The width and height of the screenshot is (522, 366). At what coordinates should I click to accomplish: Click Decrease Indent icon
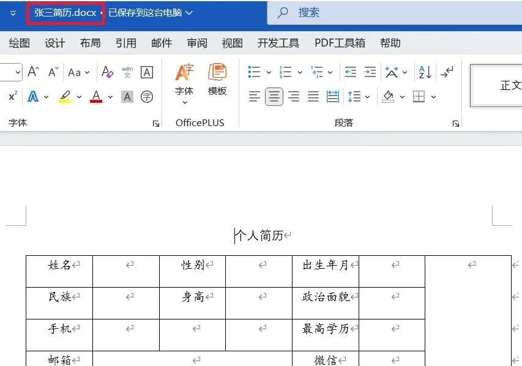pos(350,72)
